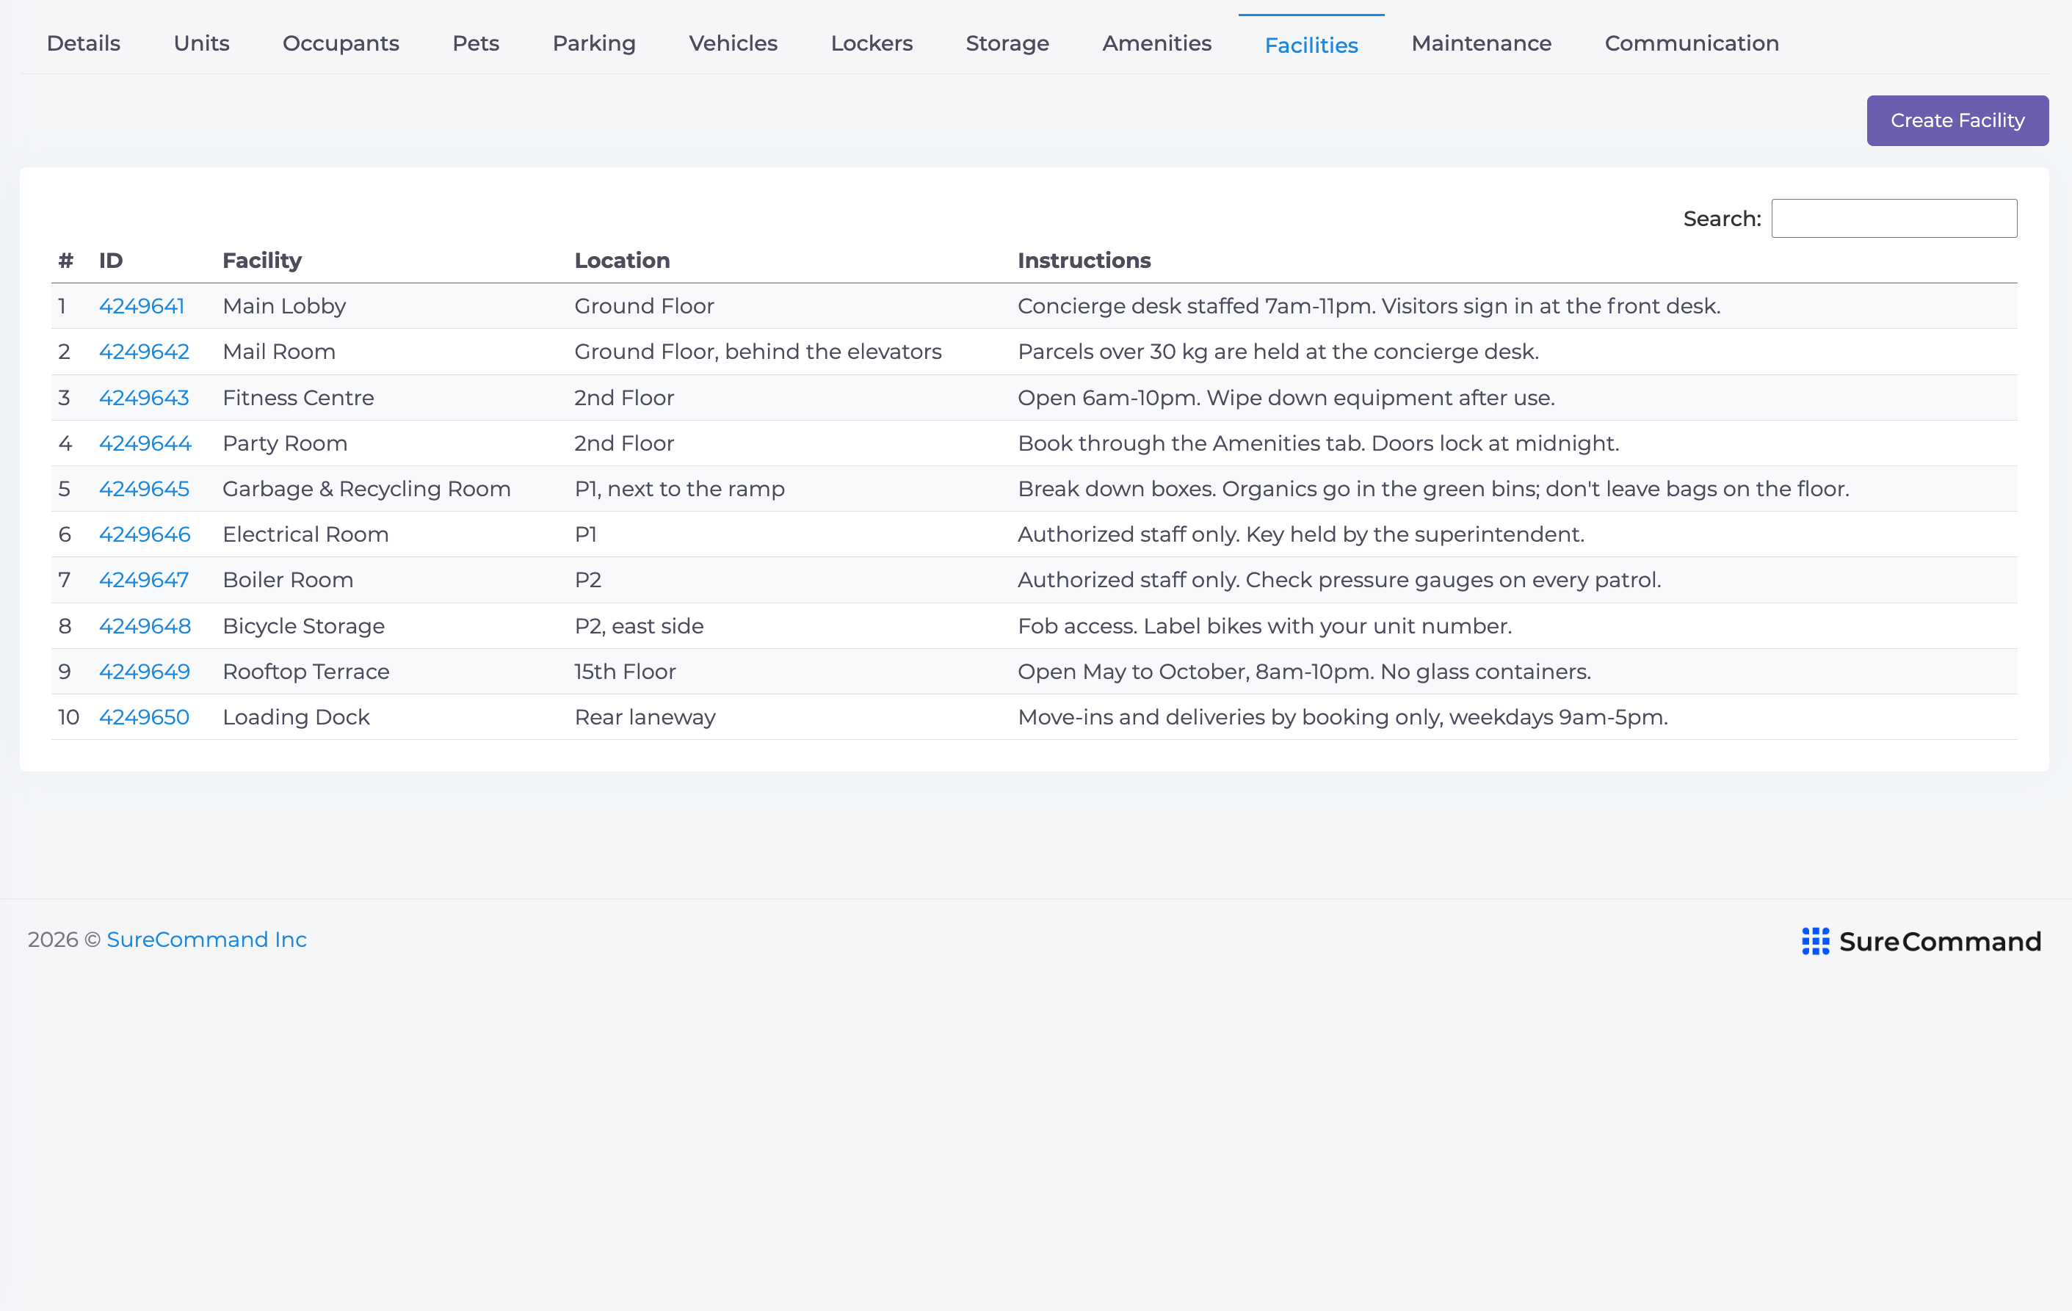Open the Garbage & Recycling Room ID 4249645

pos(144,489)
